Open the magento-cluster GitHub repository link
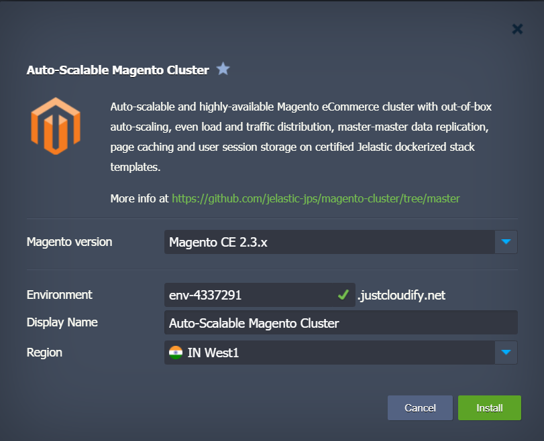The image size is (544, 441). [x=315, y=198]
